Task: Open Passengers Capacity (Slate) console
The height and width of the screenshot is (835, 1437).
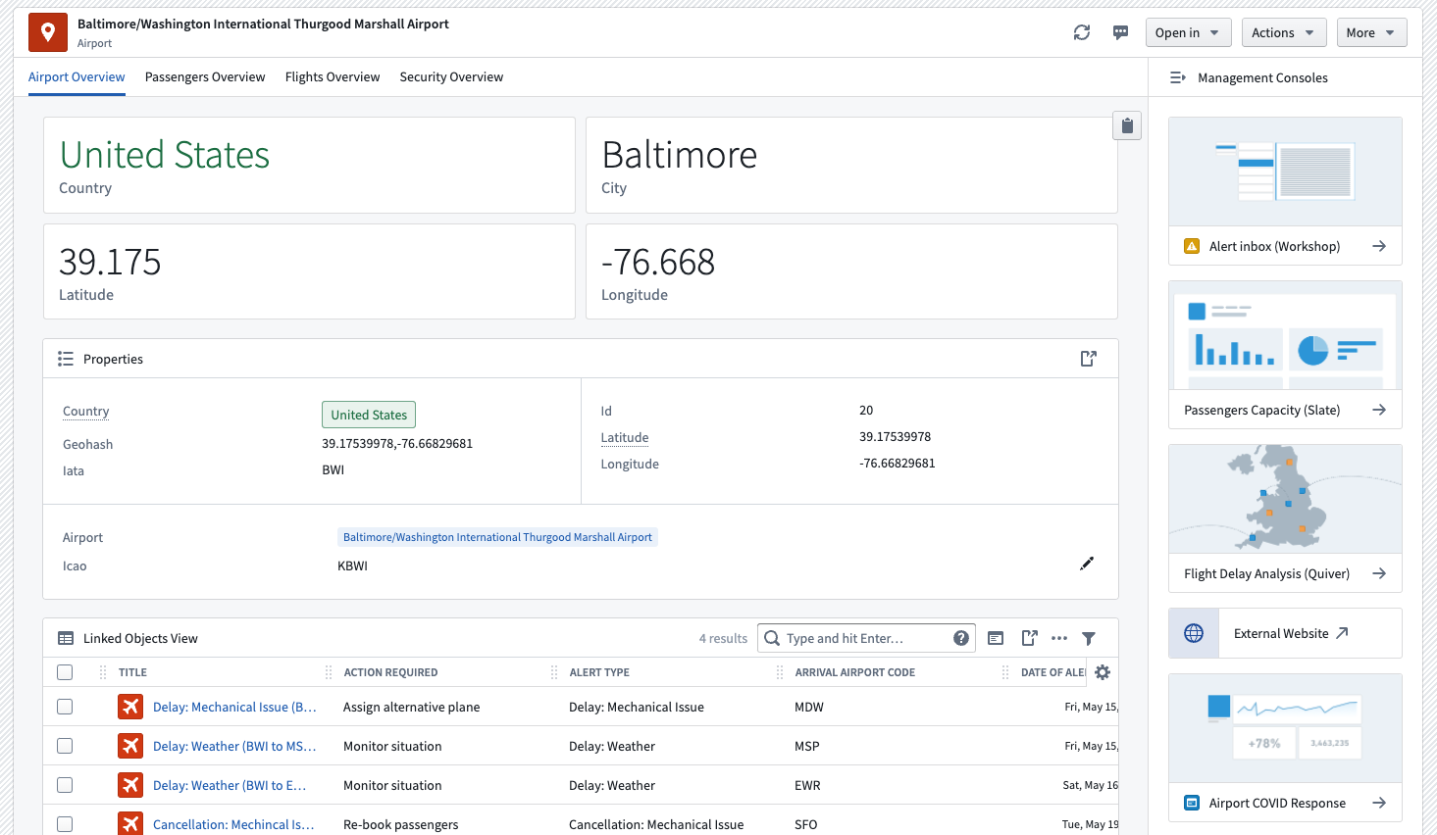Action: [1285, 355]
